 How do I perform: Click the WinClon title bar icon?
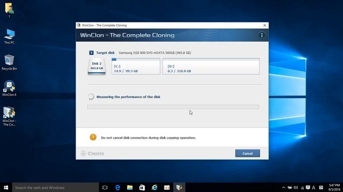click(79, 25)
